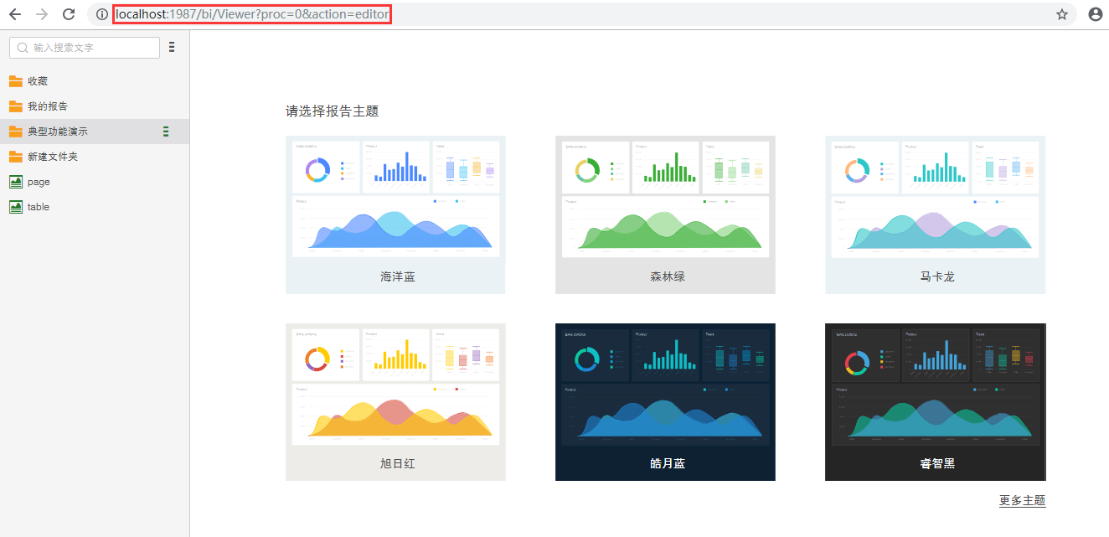Pick the 旭日红 theme
This screenshot has height=537, width=1109.
pyautogui.click(x=395, y=401)
